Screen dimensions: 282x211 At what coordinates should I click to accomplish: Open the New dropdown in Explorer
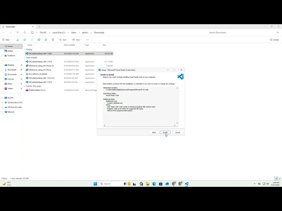pos(7,40)
